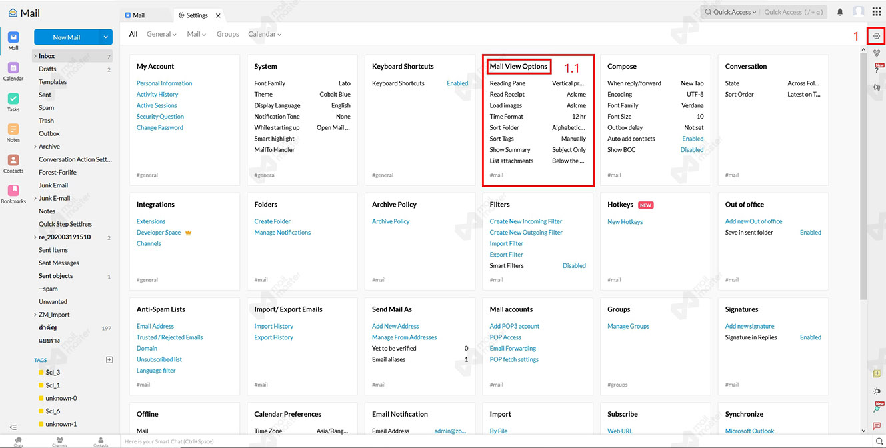
Task: Click the help question mark icon
Action: click(x=877, y=69)
